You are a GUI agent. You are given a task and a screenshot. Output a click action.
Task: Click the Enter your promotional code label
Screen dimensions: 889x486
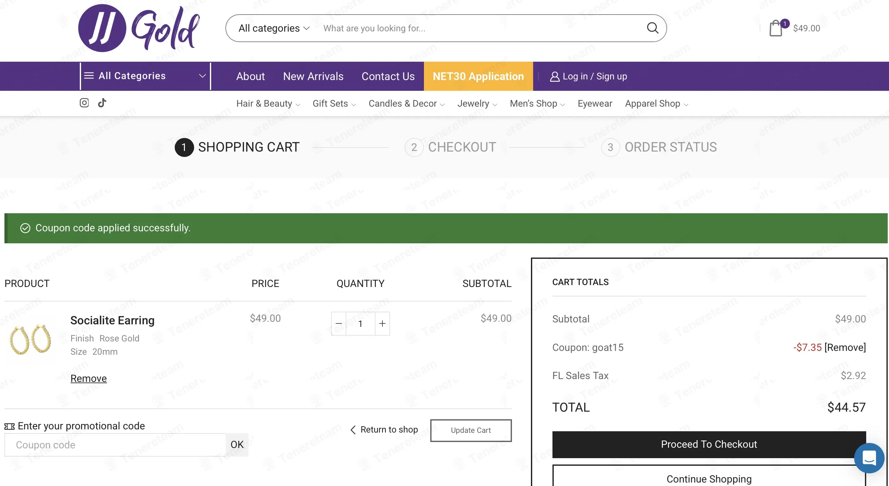(81, 426)
